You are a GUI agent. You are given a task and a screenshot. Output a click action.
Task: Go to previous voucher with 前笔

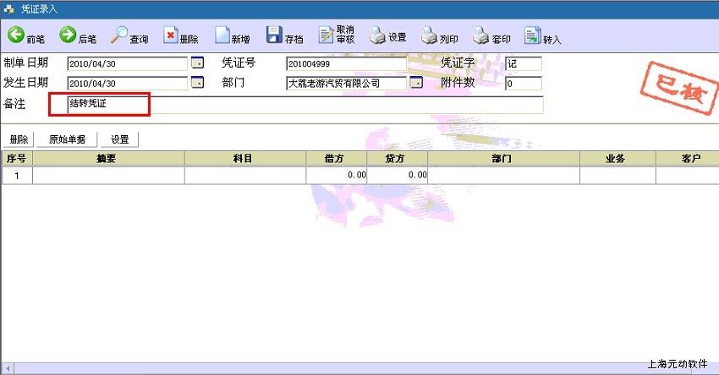pos(26,36)
